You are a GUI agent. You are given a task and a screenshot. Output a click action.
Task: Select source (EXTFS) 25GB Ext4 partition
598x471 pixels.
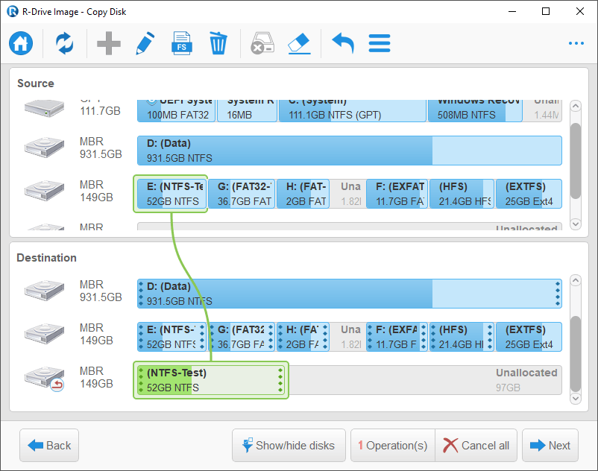(x=529, y=194)
